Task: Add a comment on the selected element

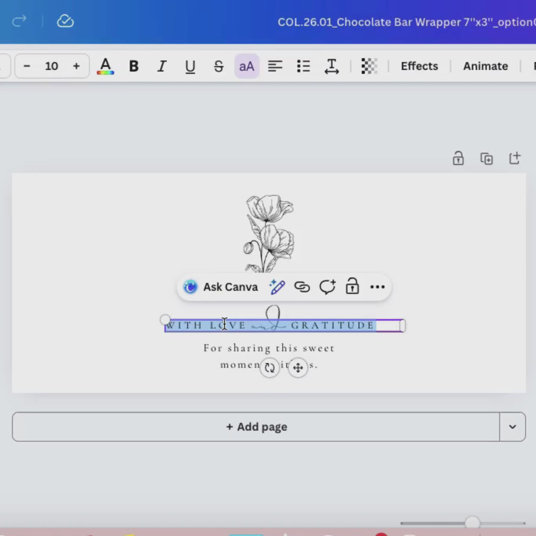Action: (328, 287)
